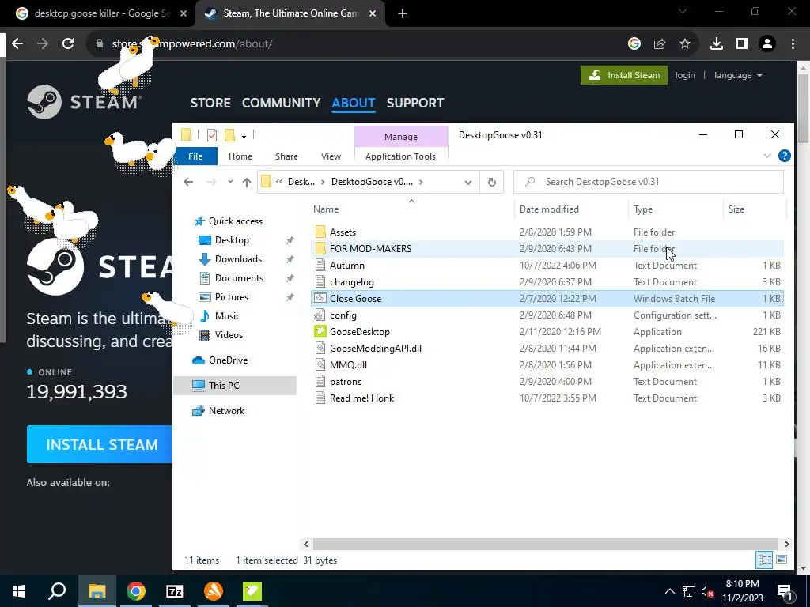Open Downloads in navigation pane
Screen dimensions: 810x607
point(238,259)
